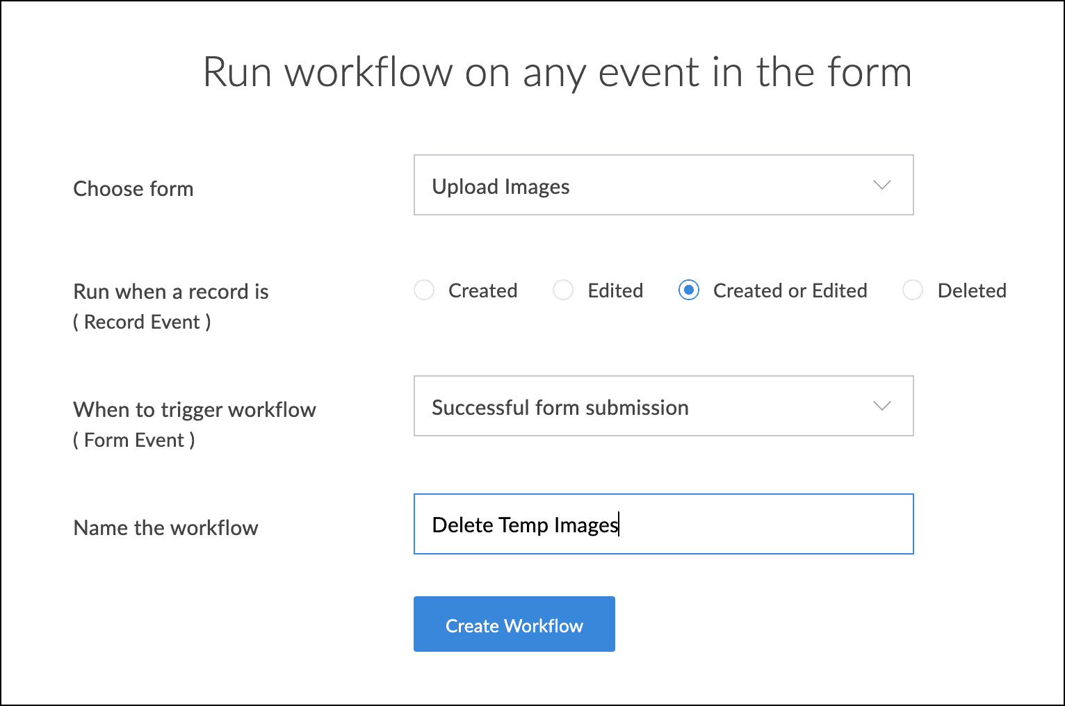Click the '( Form Event )' caption text
This screenshot has height=706, width=1065.
pos(134,441)
